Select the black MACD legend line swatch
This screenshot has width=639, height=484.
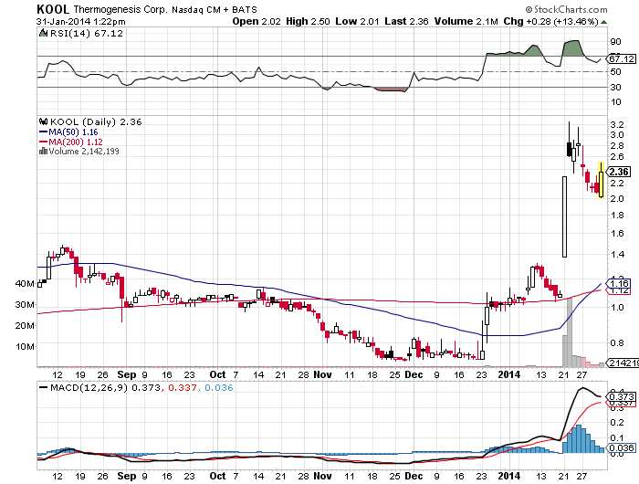point(43,387)
